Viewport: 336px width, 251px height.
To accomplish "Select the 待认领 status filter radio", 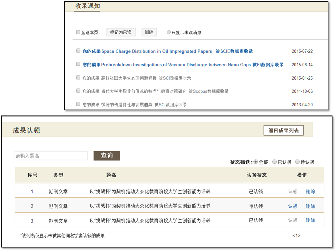I will [297, 162].
